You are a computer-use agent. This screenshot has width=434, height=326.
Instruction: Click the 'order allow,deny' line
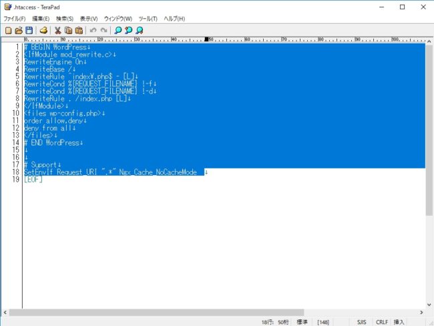coord(55,121)
